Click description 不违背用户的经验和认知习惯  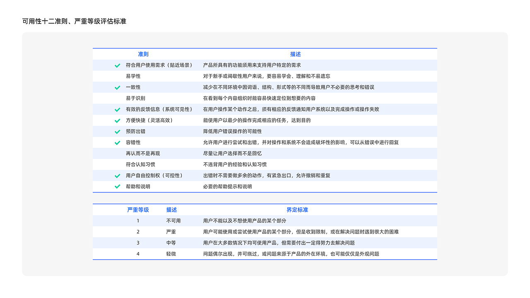click(x=235, y=164)
